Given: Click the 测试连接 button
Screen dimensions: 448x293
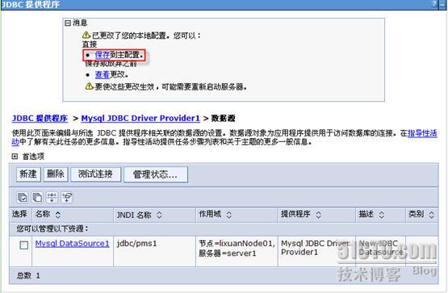Looking at the screenshot, I should coord(95,174).
